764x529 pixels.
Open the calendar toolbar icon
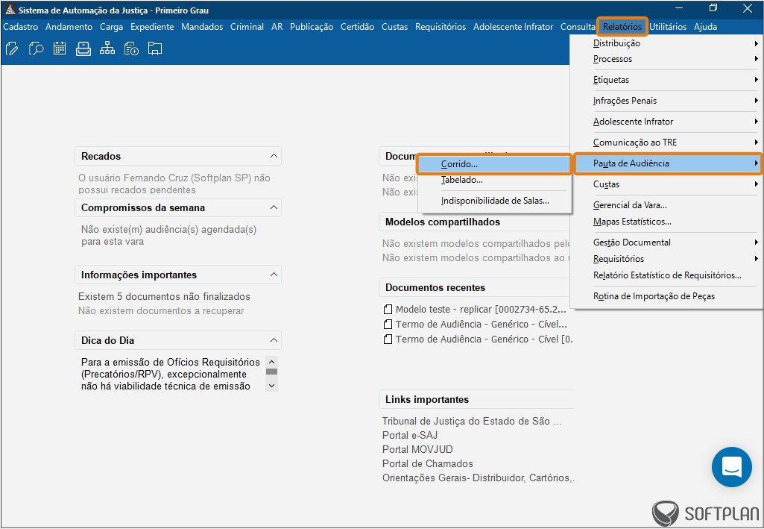60,48
